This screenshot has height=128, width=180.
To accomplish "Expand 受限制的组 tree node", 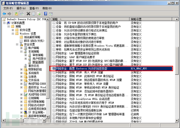I will (x=21, y=69).
